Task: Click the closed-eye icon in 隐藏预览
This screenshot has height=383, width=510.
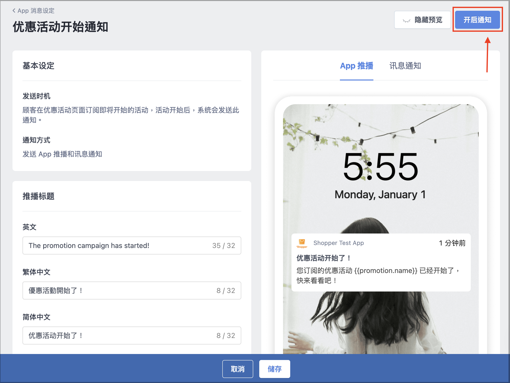Action: click(406, 20)
